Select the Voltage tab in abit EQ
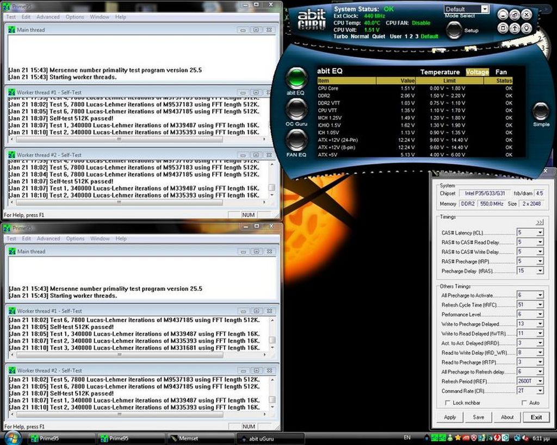 478,72
